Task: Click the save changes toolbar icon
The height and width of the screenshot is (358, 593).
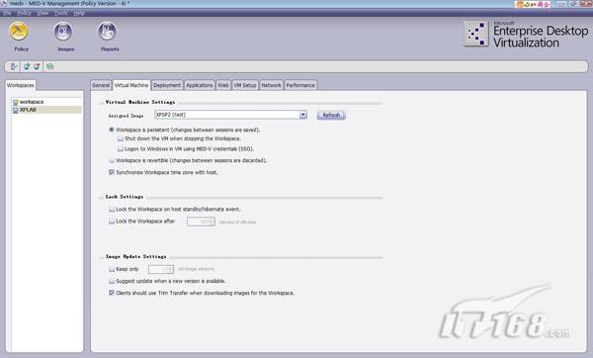Action: coord(14,66)
